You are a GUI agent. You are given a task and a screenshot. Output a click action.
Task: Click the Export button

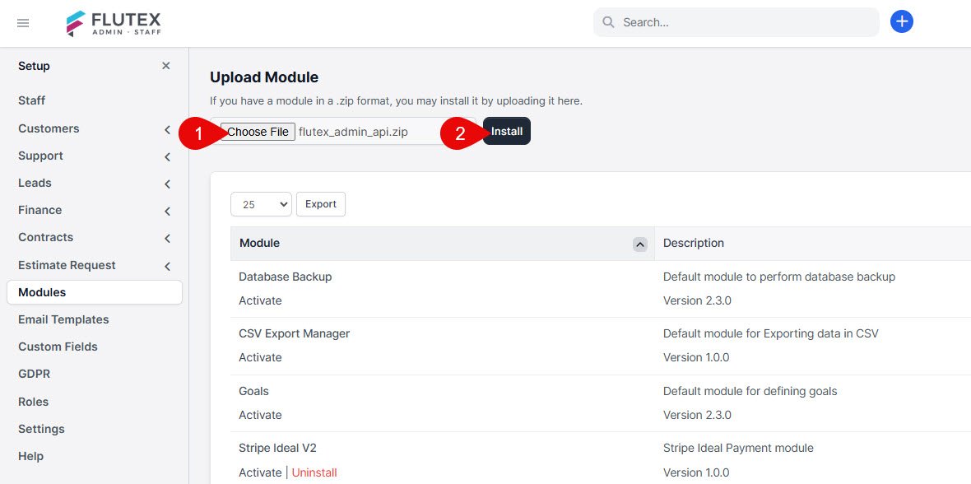coord(321,204)
